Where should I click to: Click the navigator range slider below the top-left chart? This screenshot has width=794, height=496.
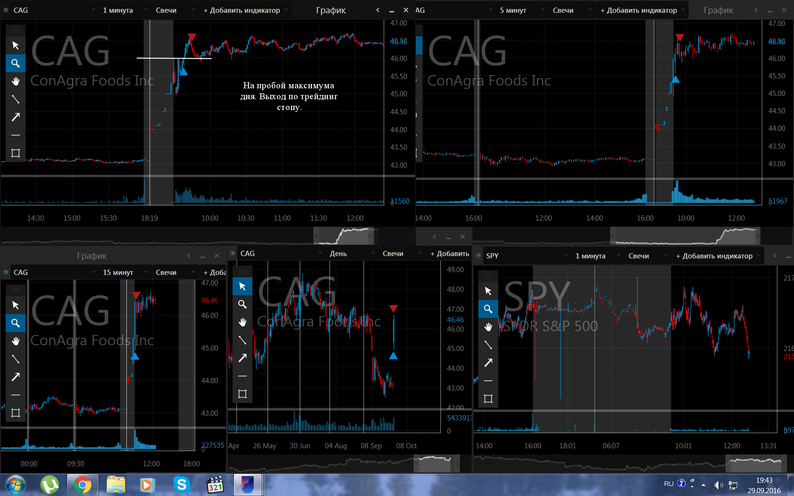(x=344, y=236)
